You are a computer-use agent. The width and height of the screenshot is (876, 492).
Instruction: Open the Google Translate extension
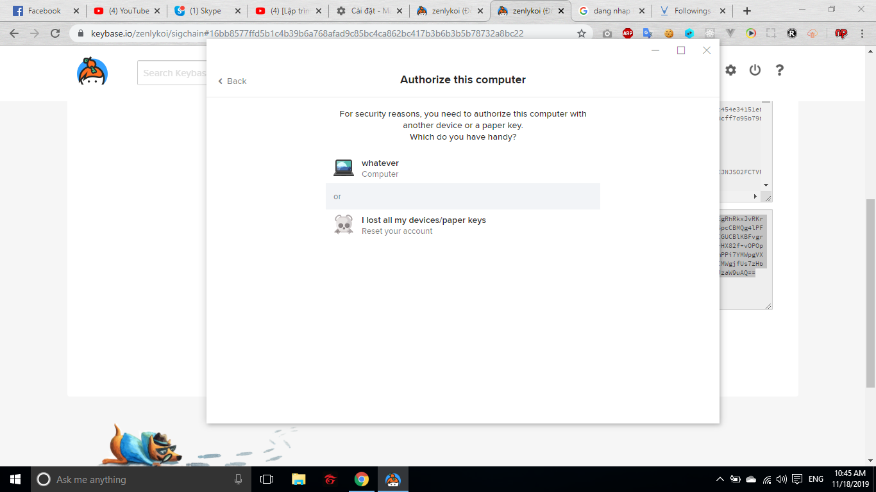click(648, 33)
